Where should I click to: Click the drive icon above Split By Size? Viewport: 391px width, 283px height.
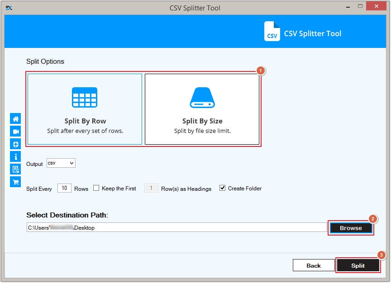[202, 96]
